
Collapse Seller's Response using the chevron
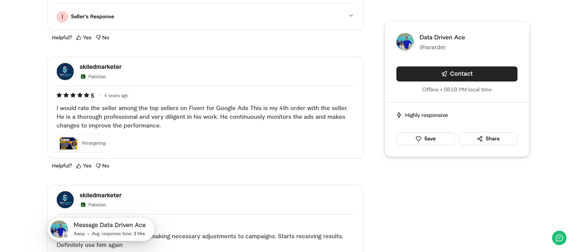coord(350,16)
